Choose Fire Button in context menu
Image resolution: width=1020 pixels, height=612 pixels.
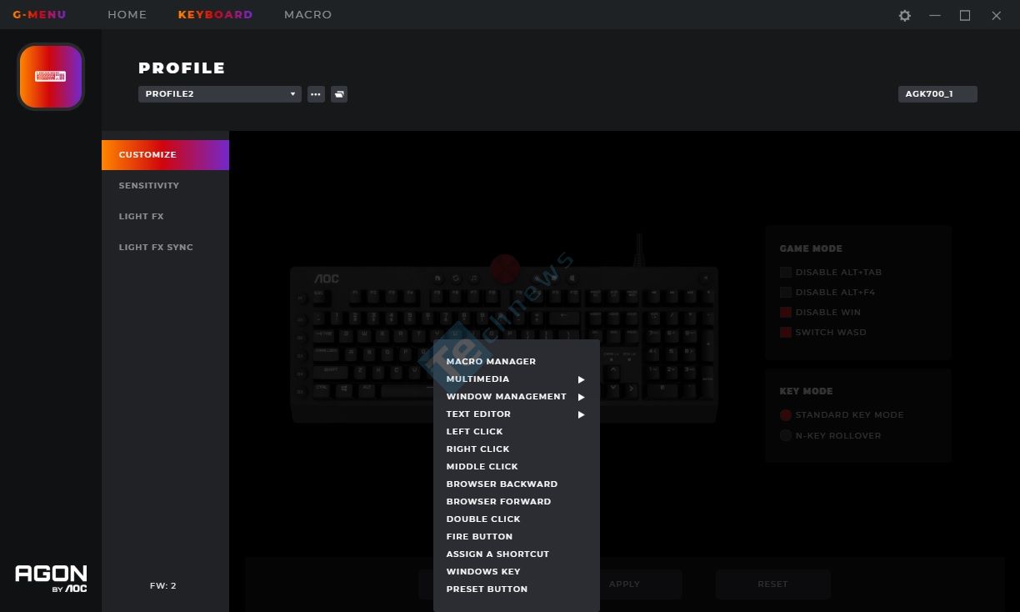click(479, 537)
